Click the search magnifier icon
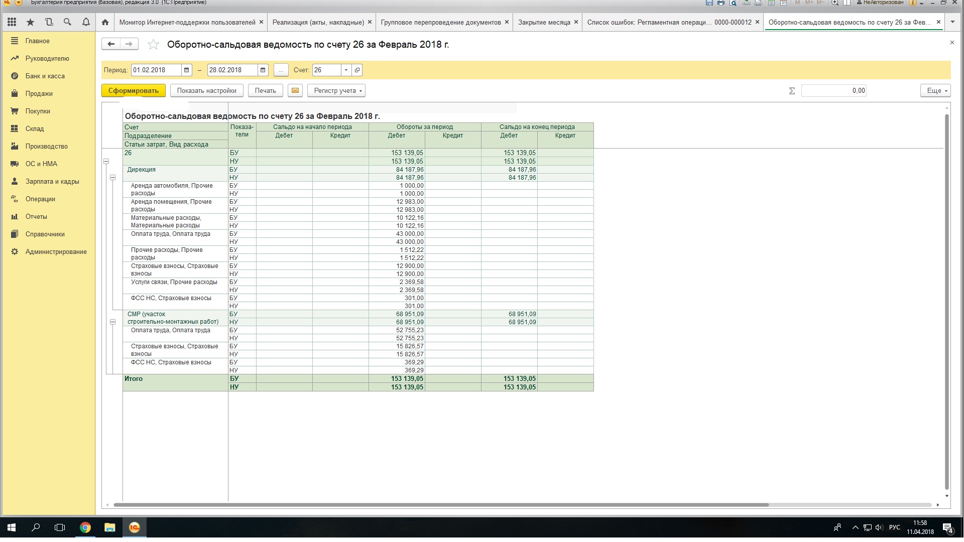The height and width of the screenshot is (542, 964). point(67,22)
